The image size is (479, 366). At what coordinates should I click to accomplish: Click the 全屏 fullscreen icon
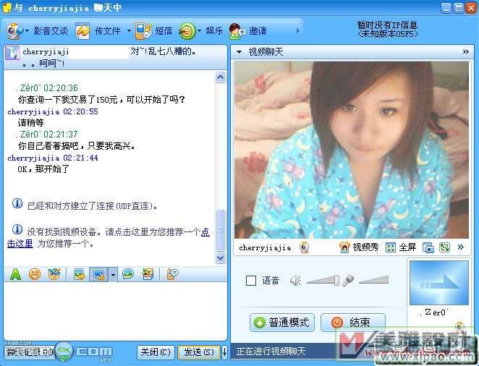pos(391,247)
